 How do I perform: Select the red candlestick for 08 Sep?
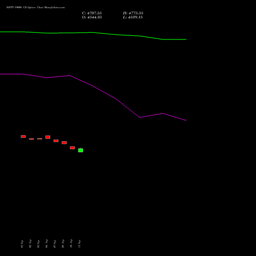(64, 143)
